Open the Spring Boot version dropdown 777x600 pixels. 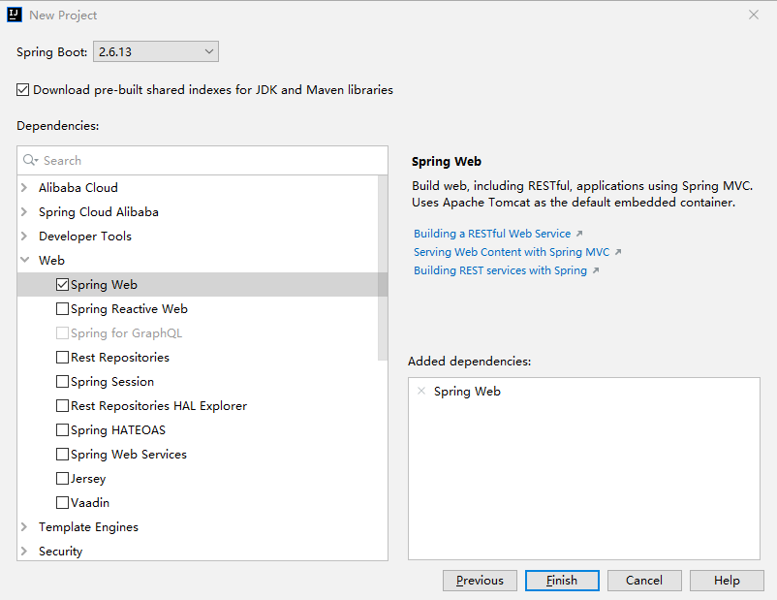click(x=155, y=51)
